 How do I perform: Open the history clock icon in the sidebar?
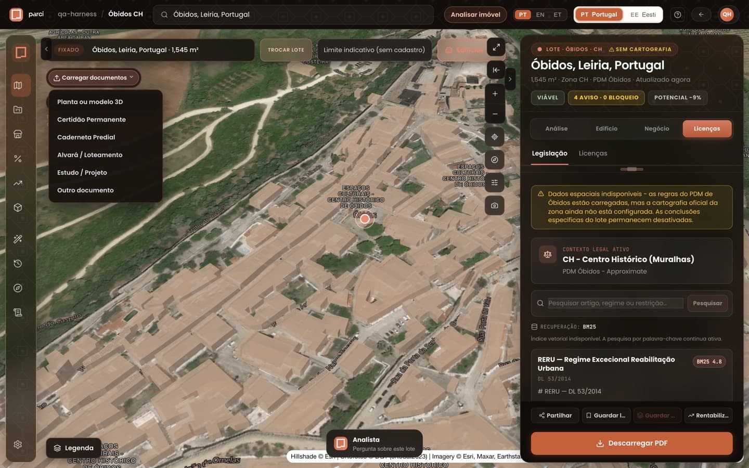pyautogui.click(x=18, y=264)
